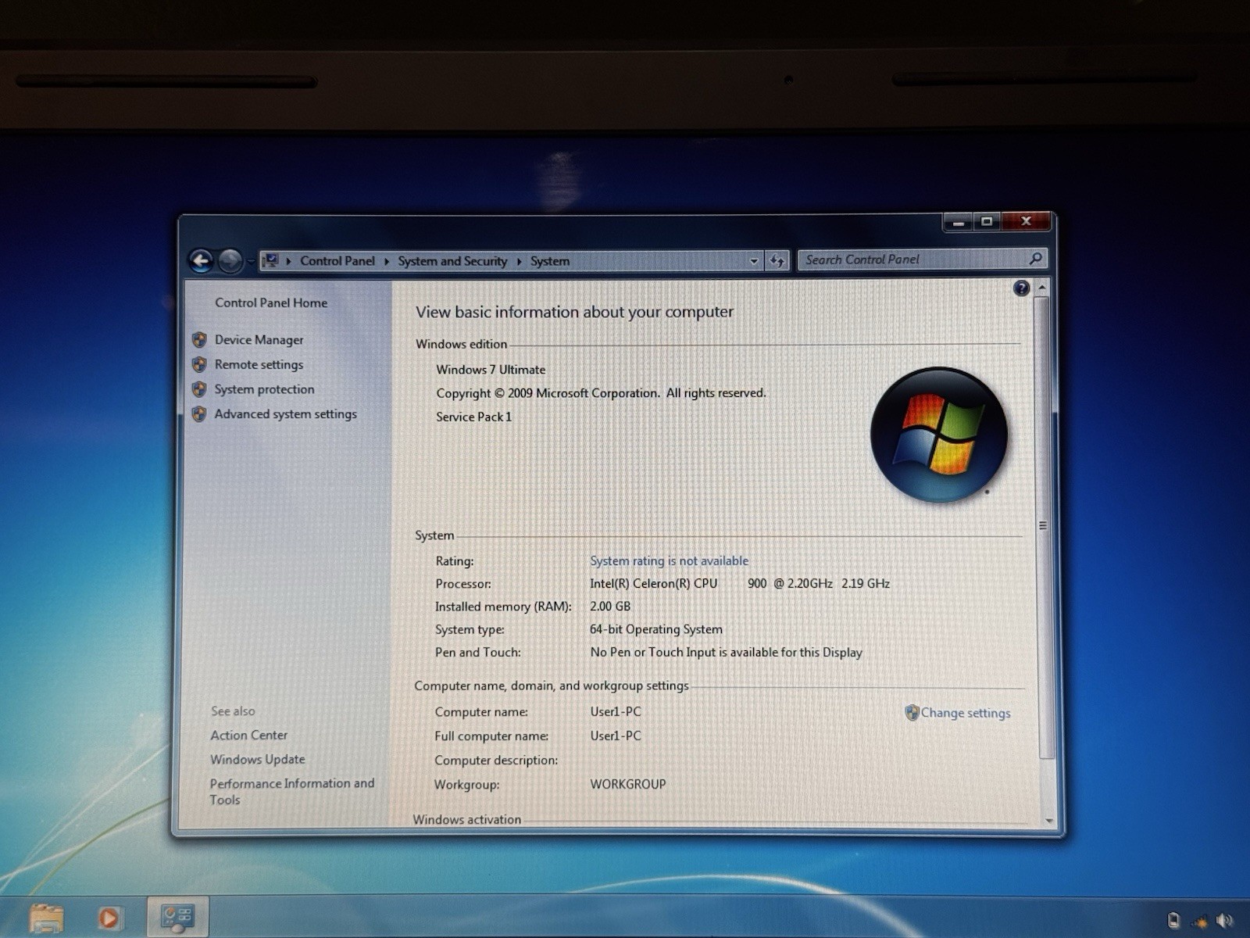The height and width of the screenshot is (938, 1250).
Task: Click the vertical scrollbar thumb
Action: [x=1043, y=526]
